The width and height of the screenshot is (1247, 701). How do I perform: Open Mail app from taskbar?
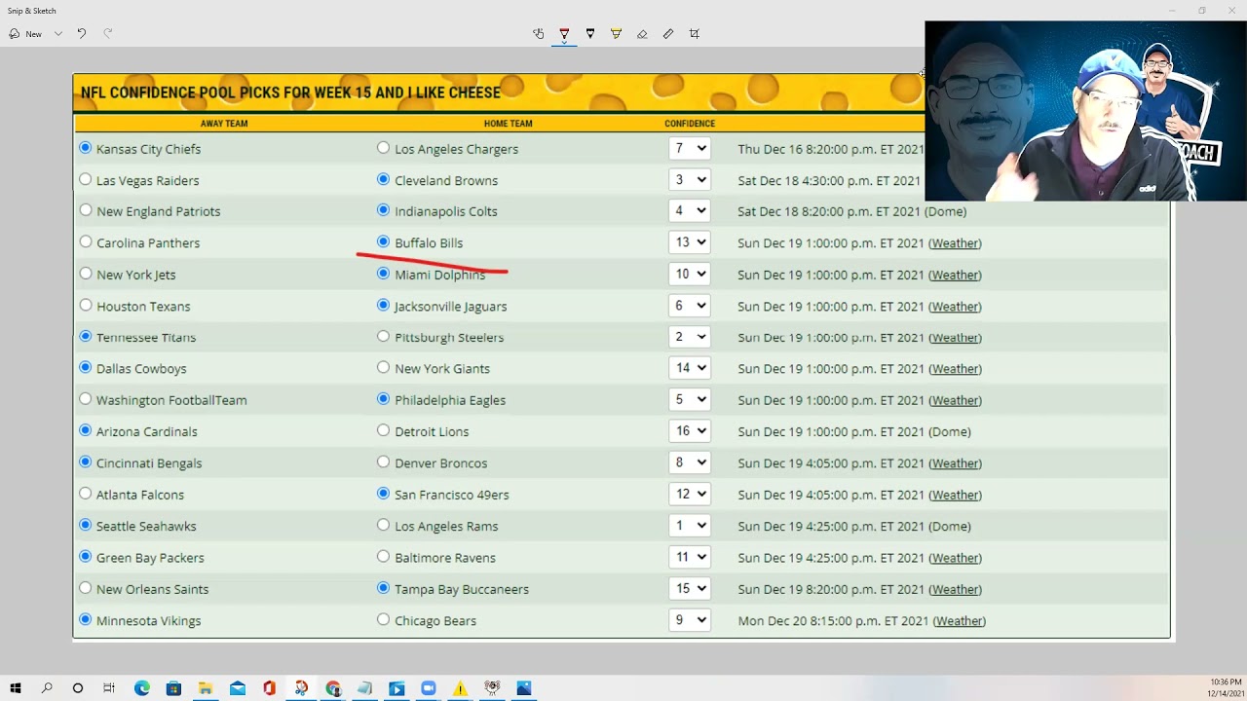click(x=238, y=688)
